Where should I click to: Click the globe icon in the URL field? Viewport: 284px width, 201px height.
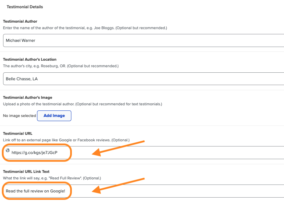click(x=8, y=150)
